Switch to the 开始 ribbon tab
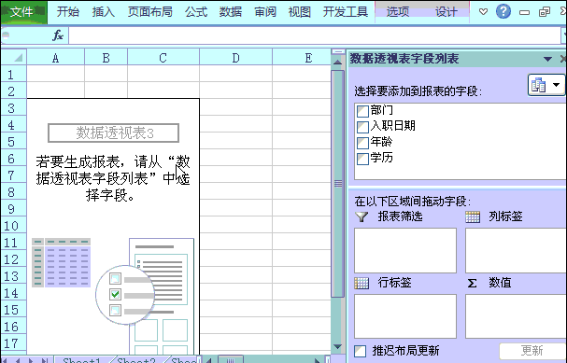 point(67,12)
